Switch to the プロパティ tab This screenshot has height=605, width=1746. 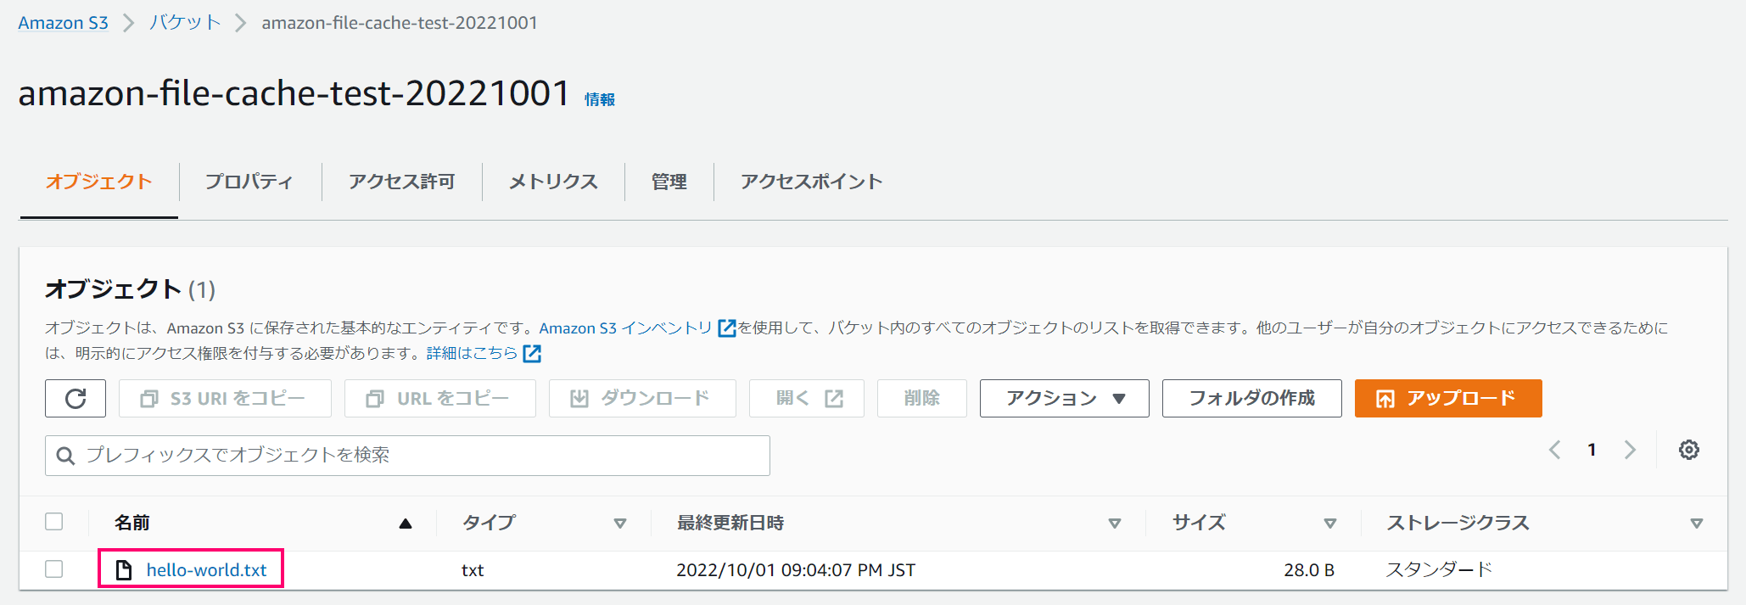point(249,182)
